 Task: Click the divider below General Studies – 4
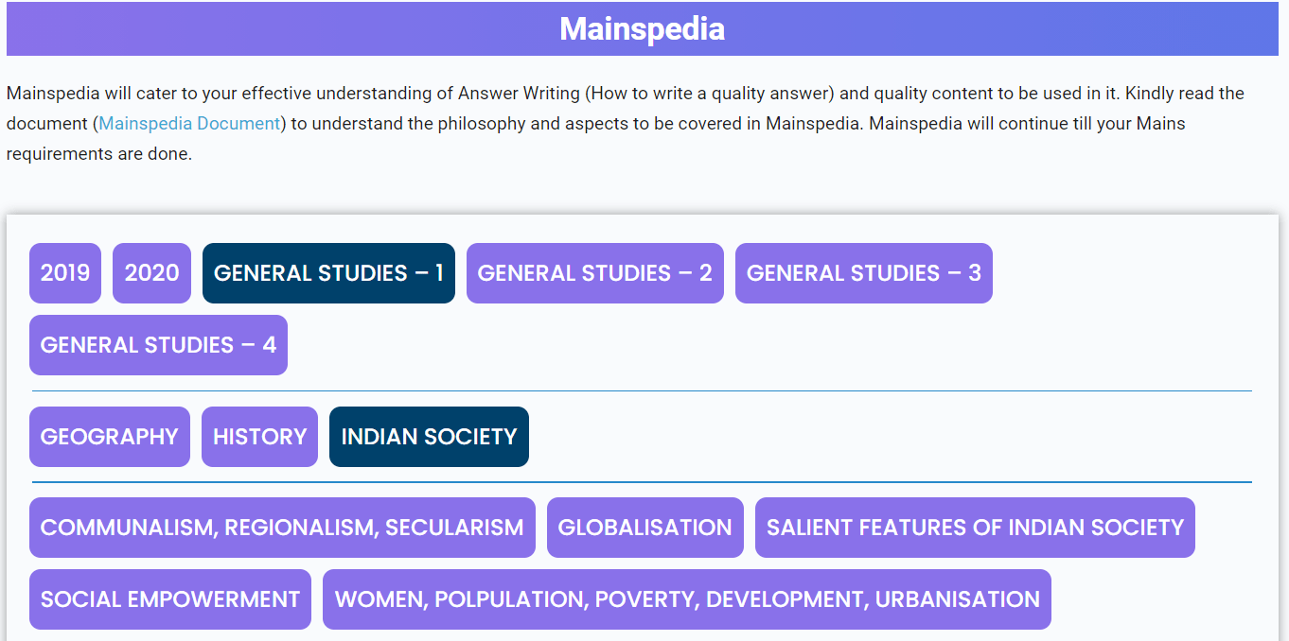click(x=642, y=390)
